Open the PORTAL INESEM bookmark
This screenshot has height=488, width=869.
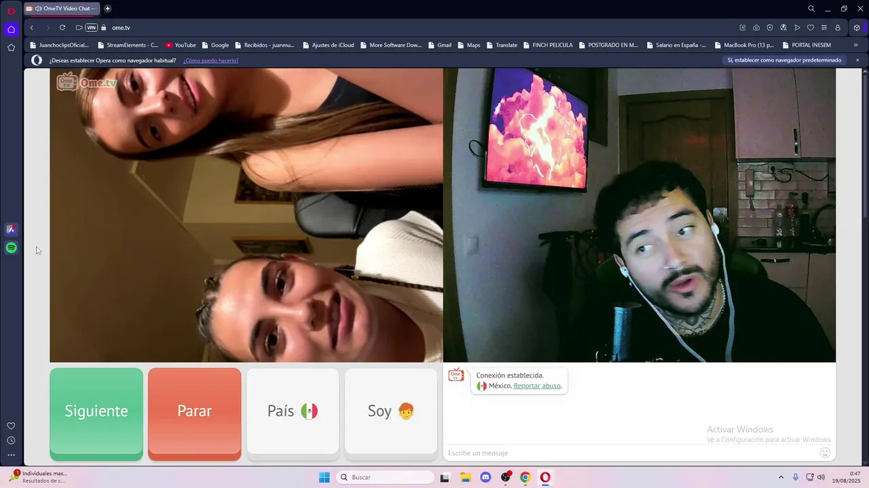[807, 45]
